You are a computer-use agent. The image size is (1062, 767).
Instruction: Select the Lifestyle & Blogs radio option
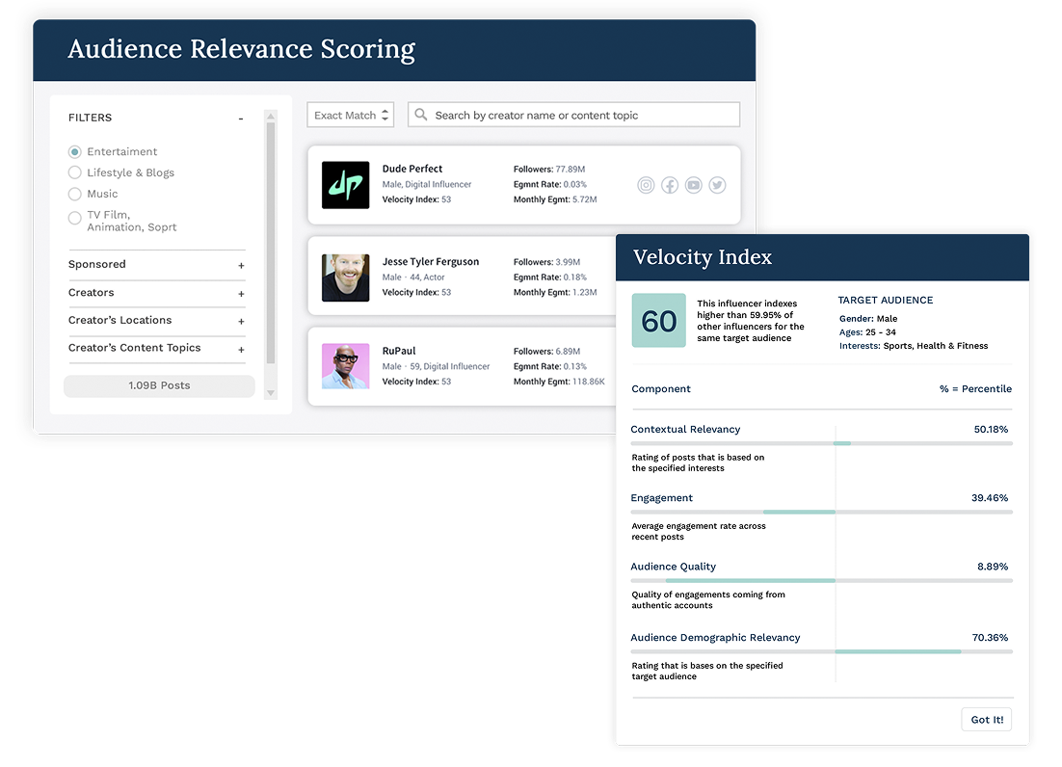click(x=74, y=172)
